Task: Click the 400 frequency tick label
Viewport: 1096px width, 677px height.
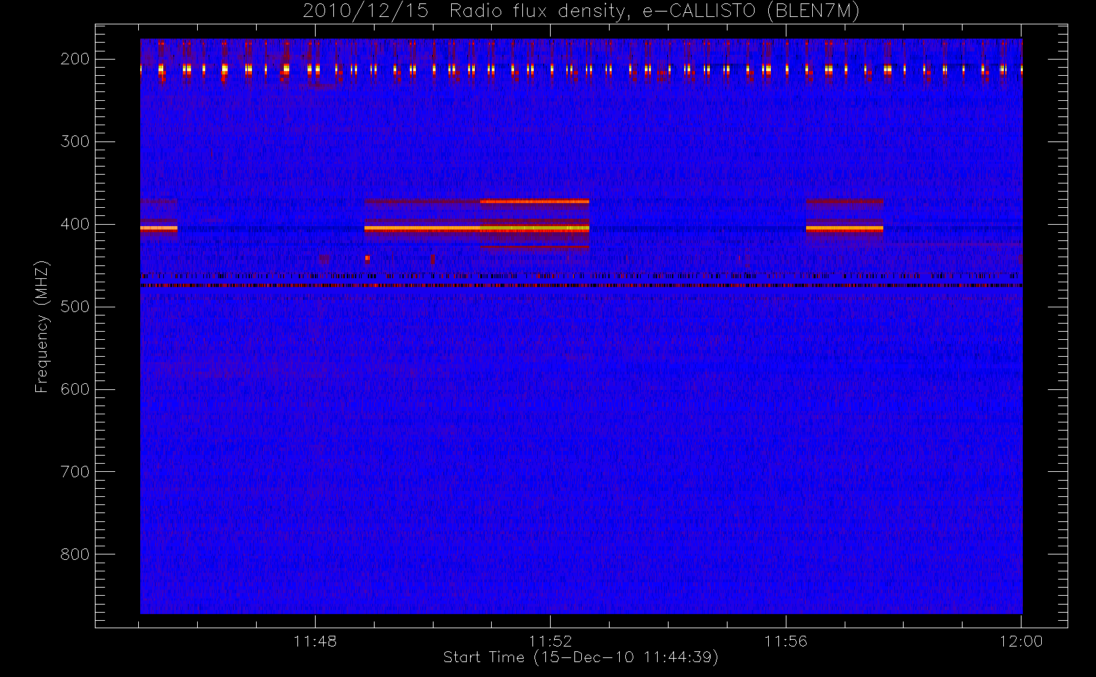Action: [x=75, y=224]
